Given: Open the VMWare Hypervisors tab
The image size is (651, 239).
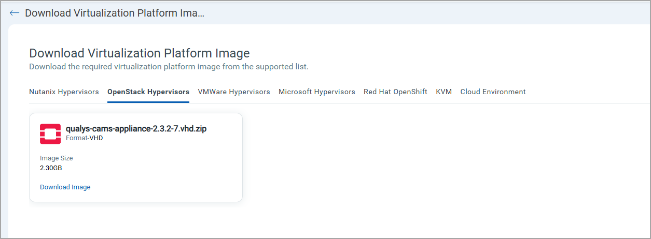Looking at the screenshot, I should pyautogui.click(x=234, y=92).
